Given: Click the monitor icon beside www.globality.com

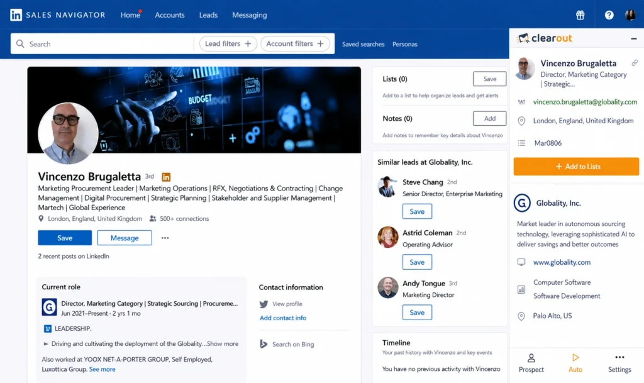Looking at the screenshot, I should pyautogui.click(x=521, y=262).
